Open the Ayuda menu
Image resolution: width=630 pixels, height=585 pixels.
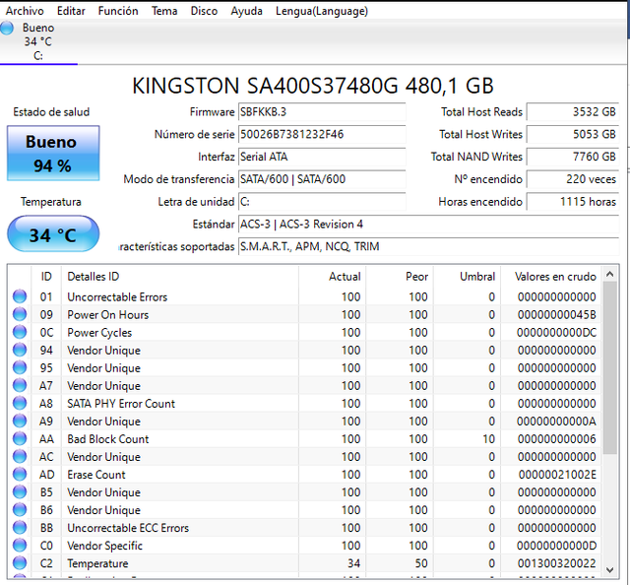point(246,11)
